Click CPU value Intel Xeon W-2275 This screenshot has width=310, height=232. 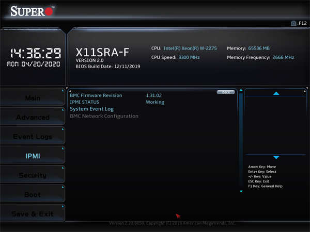point(190,48)
